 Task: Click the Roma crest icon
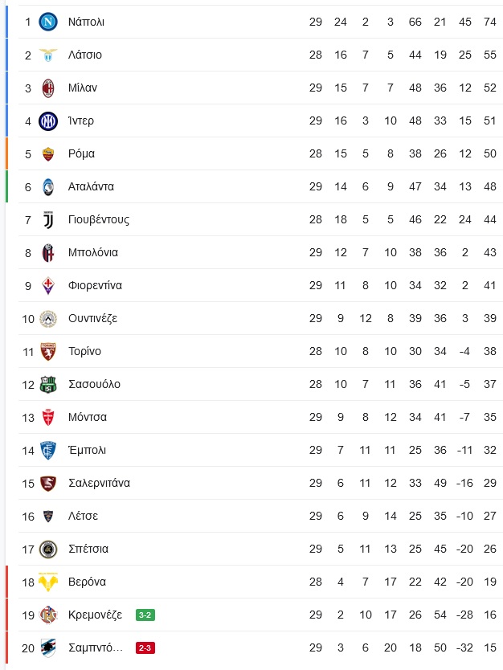pos(48,153)
